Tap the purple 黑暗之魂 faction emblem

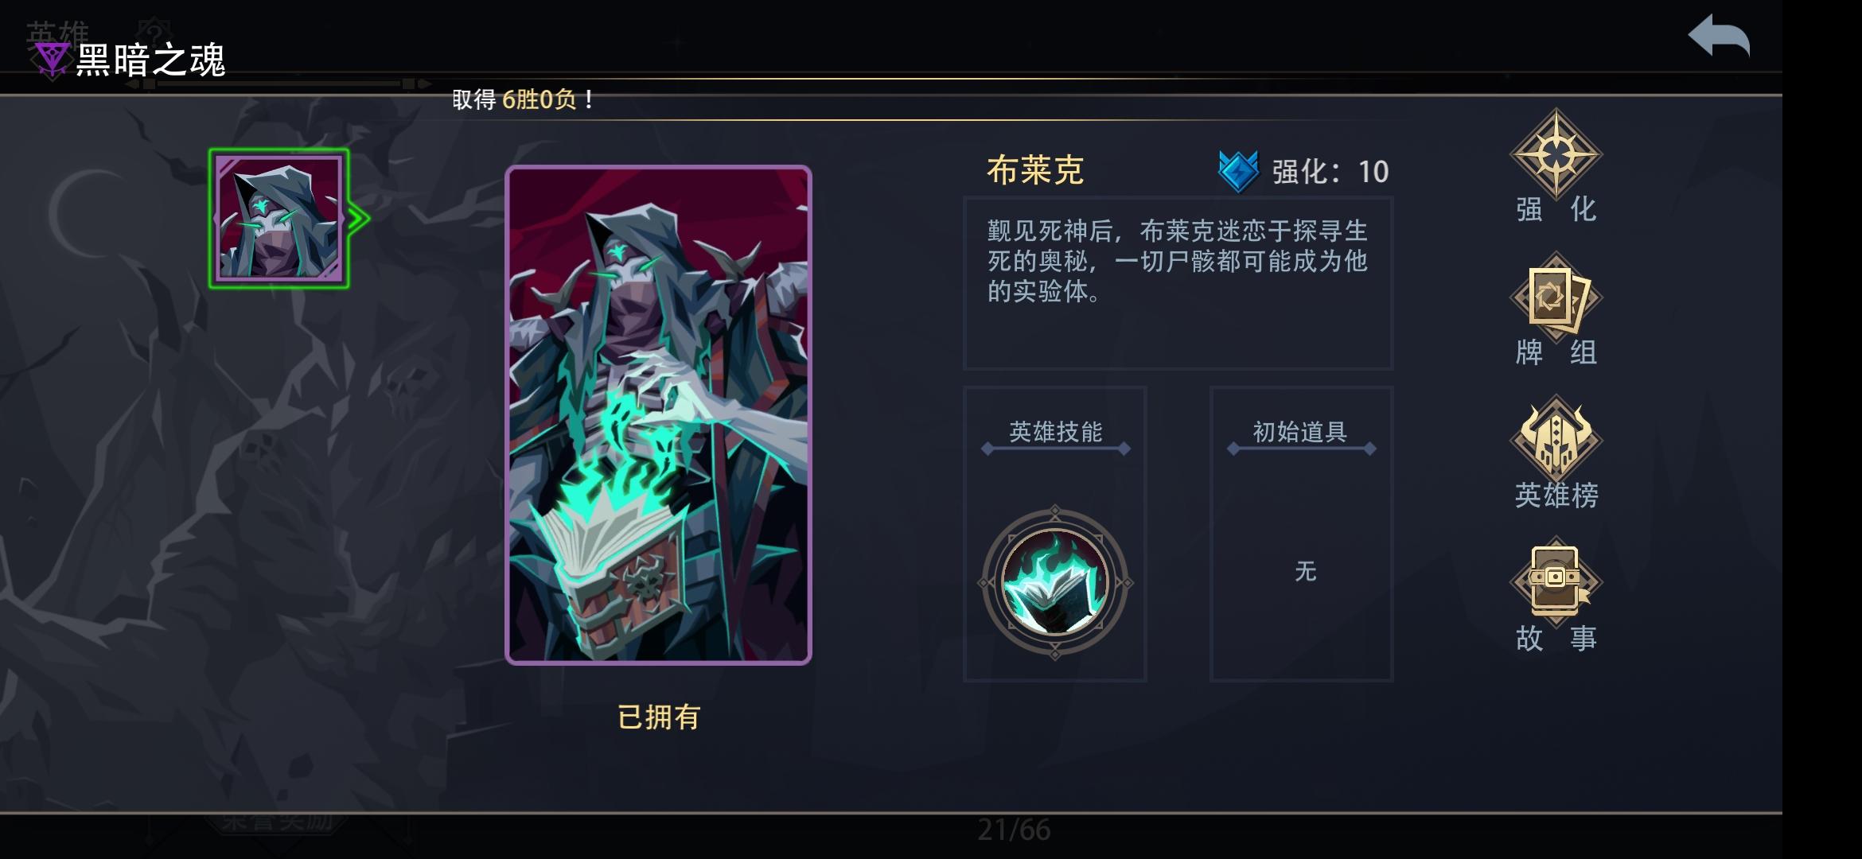pos(53,60)
